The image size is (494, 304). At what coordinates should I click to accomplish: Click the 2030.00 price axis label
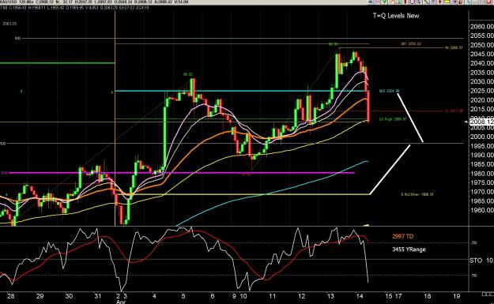click(481, 81)
